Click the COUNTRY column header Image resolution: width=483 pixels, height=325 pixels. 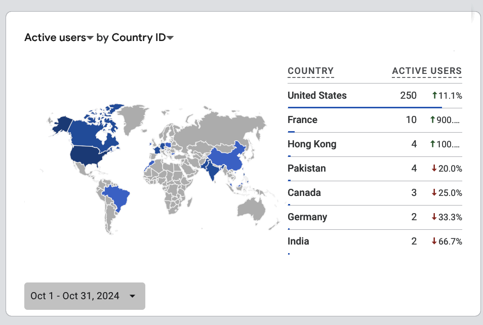pos(310,71)
